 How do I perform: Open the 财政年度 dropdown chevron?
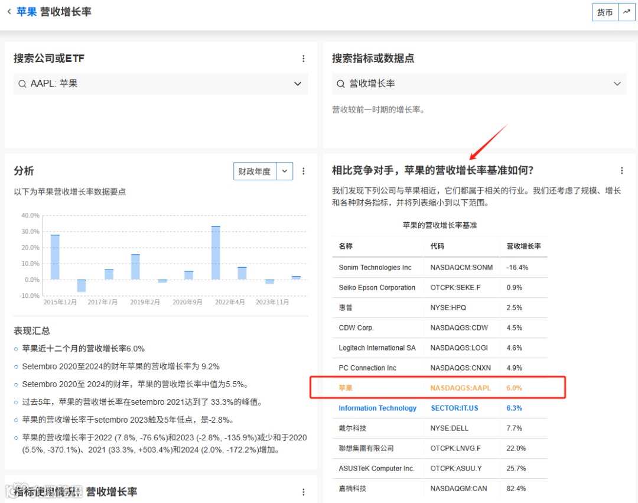click(x=284, y=171)
